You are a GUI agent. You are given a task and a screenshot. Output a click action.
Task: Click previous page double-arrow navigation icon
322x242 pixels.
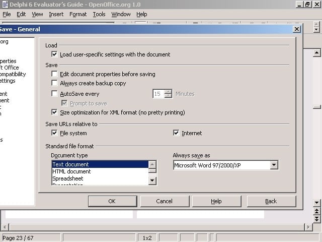316,211
